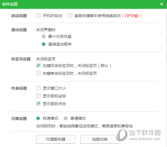Click the 启动设置 section heading
167x147 pixels.
19,16
